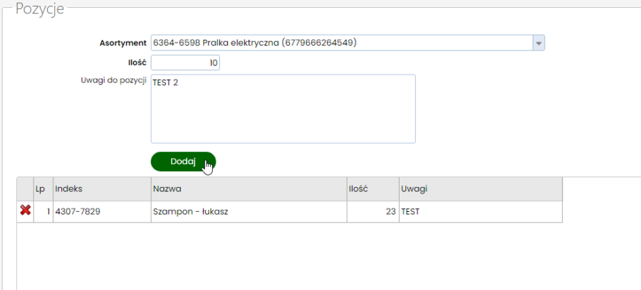This screenshot has width=641, height=290.
Task: Click the Ilość quantity input field
Action: (x=185, y=63)
